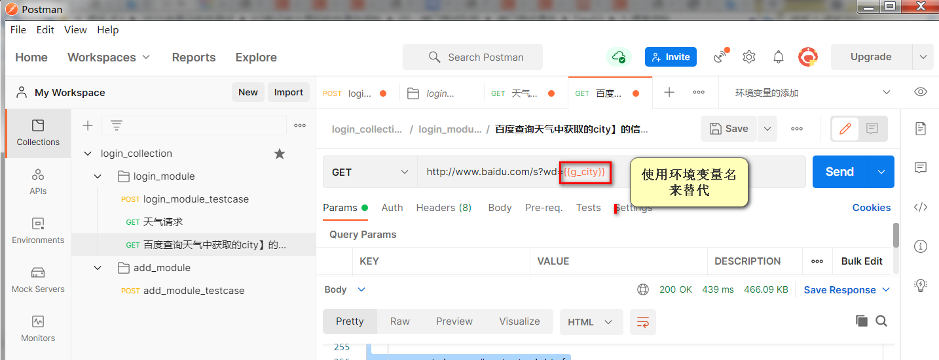Open the notifications bell
939x360 pixels.
click(778, 57)
